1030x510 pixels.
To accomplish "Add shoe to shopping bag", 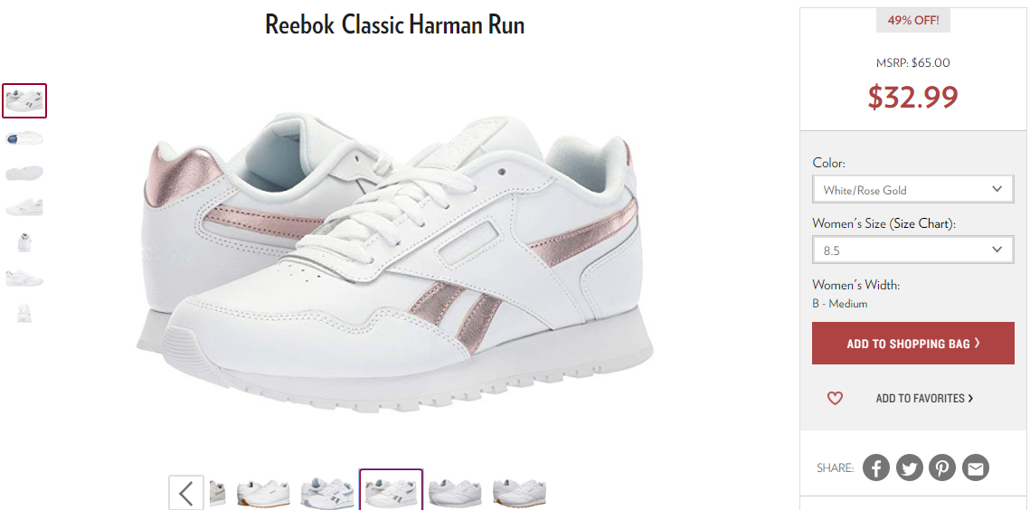I will coord(913,343).
